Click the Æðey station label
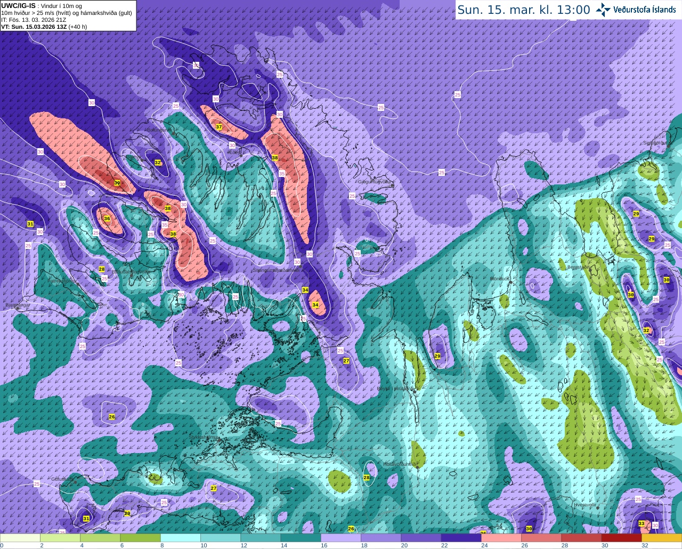 [234, 152]
